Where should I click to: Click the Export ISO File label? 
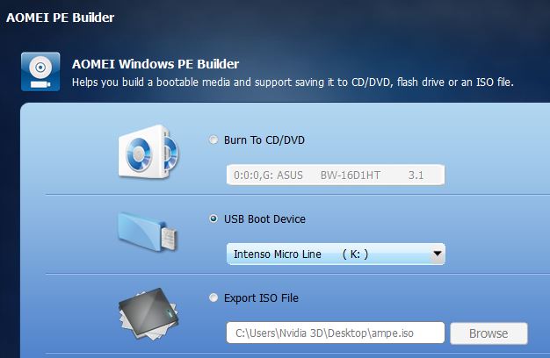coord(261,298)
